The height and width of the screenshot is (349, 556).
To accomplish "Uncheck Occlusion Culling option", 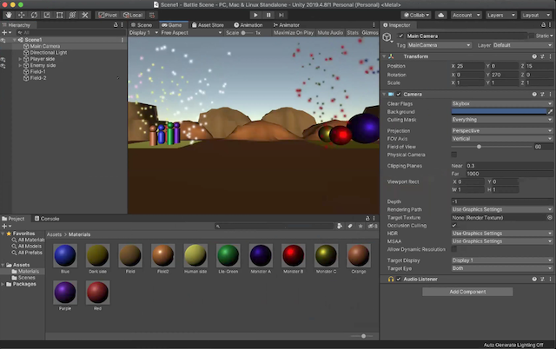I will click(454, 225).
